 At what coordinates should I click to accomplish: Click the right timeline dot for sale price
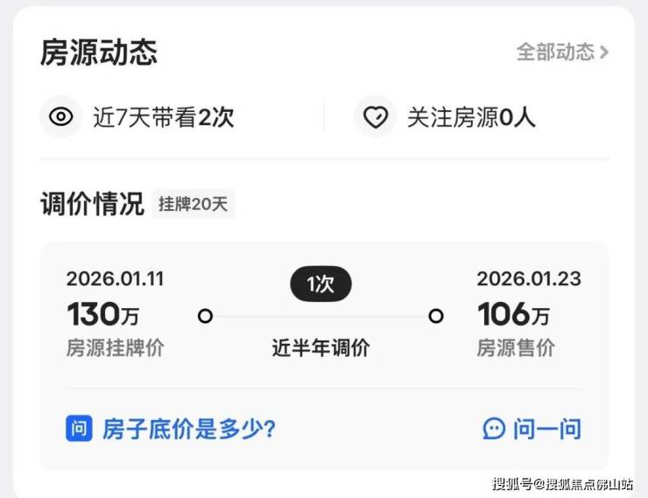click(x=435, y=316)
